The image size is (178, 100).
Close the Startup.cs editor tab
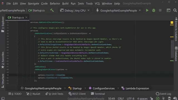tap(26, 17)
